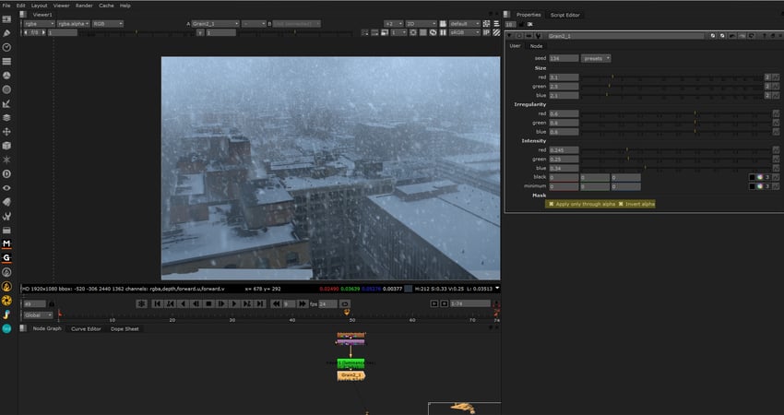Click the seed value input field
The width and height of the screenshot is (784, 415).
pos(564,58)
